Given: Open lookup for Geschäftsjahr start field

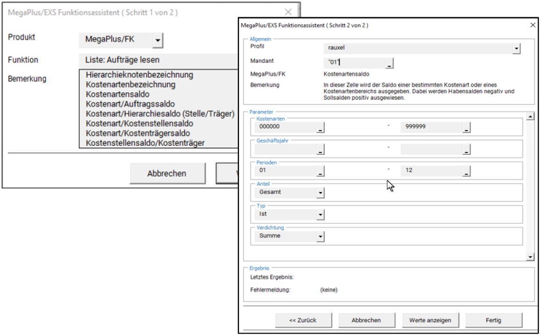Looking at the screenshot, I should (320, 149).
